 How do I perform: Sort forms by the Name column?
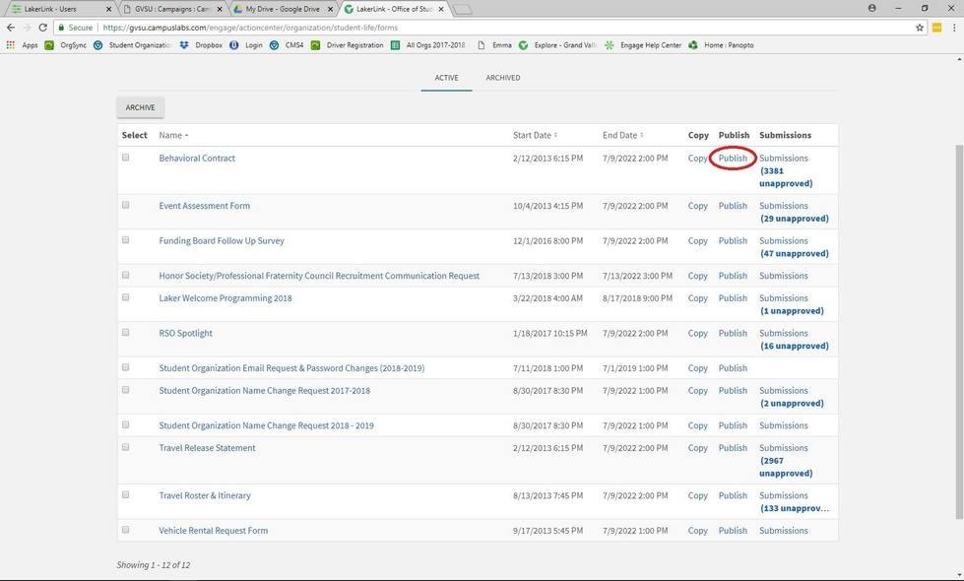pyautogui.click(x=173, y=135)
